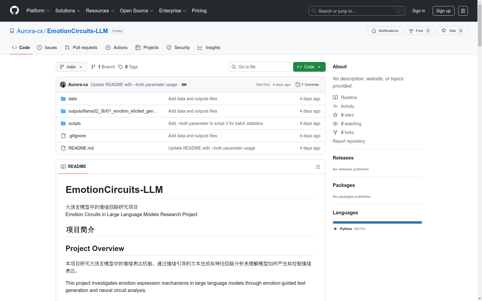Open scripts commit message about --both parameter
The height and width of the screenshot is (301, 482).
point(216,123)
